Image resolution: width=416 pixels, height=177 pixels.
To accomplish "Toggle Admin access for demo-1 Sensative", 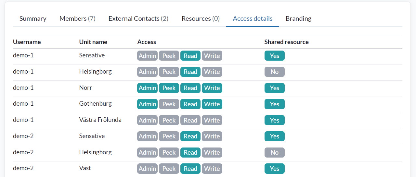I will coord(147,56).
